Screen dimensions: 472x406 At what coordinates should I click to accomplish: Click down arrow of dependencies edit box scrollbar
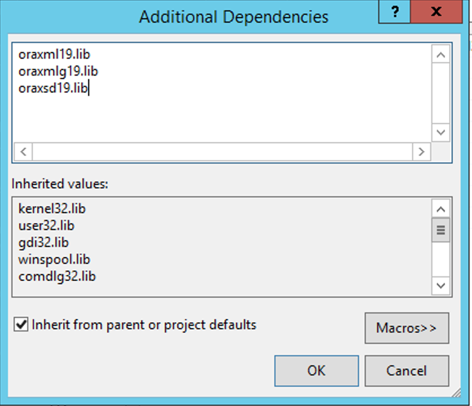coord(441,133)
